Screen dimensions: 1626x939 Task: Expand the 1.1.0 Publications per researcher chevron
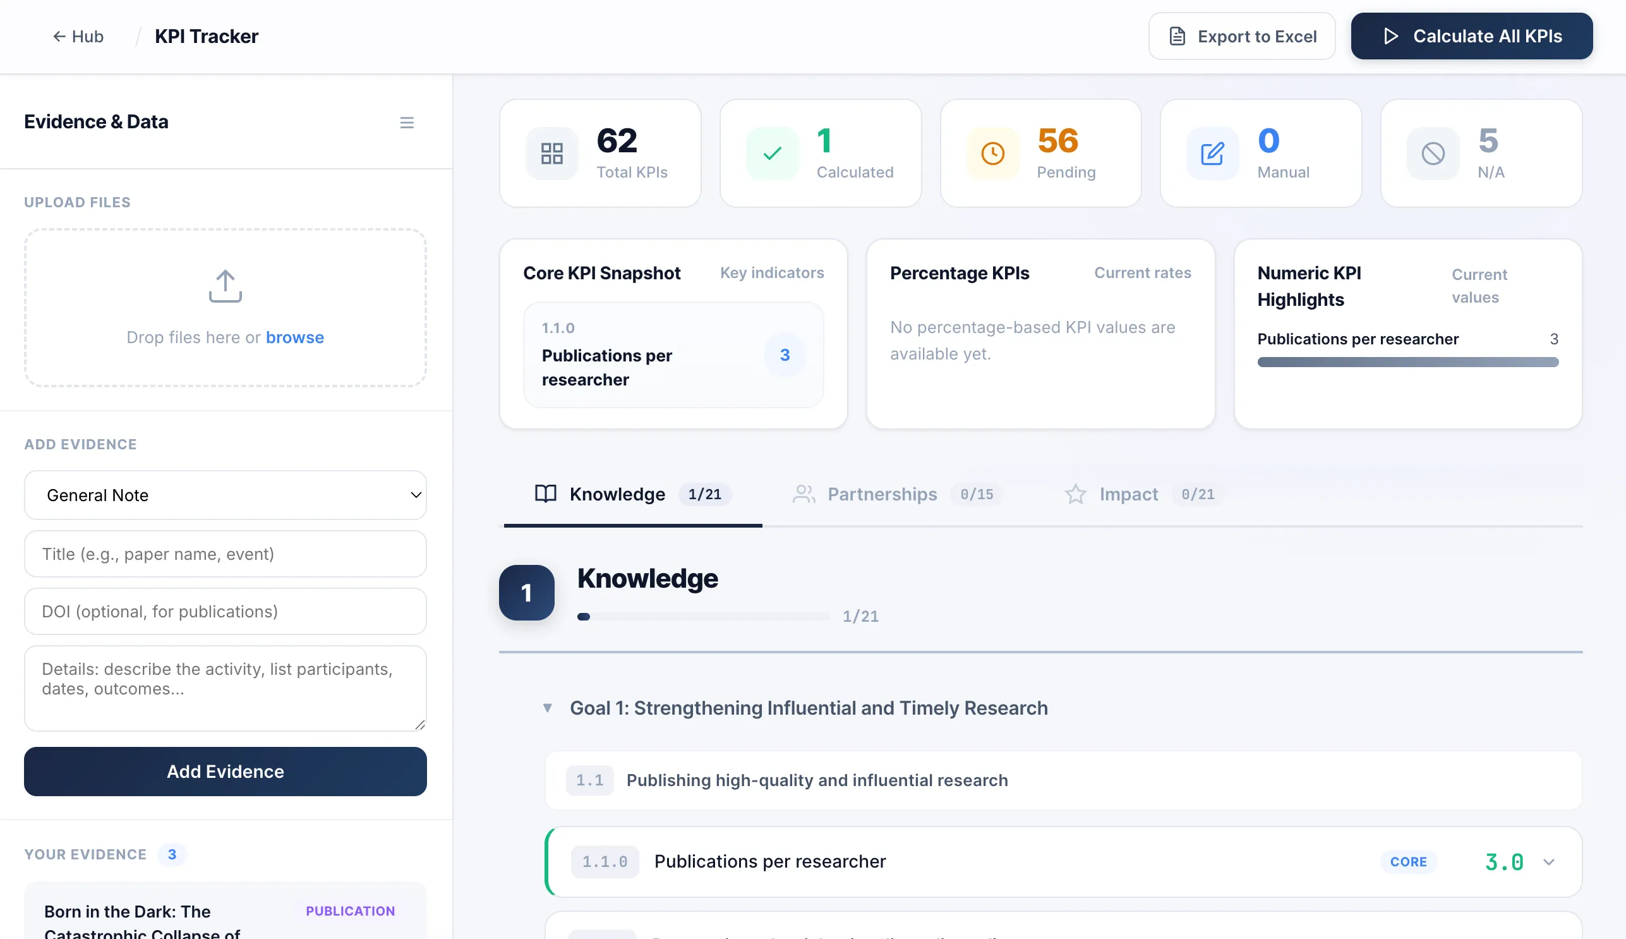1549,863
